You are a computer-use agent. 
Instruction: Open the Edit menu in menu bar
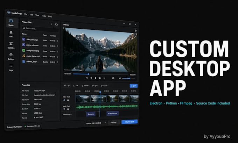[x=31, y=15]
